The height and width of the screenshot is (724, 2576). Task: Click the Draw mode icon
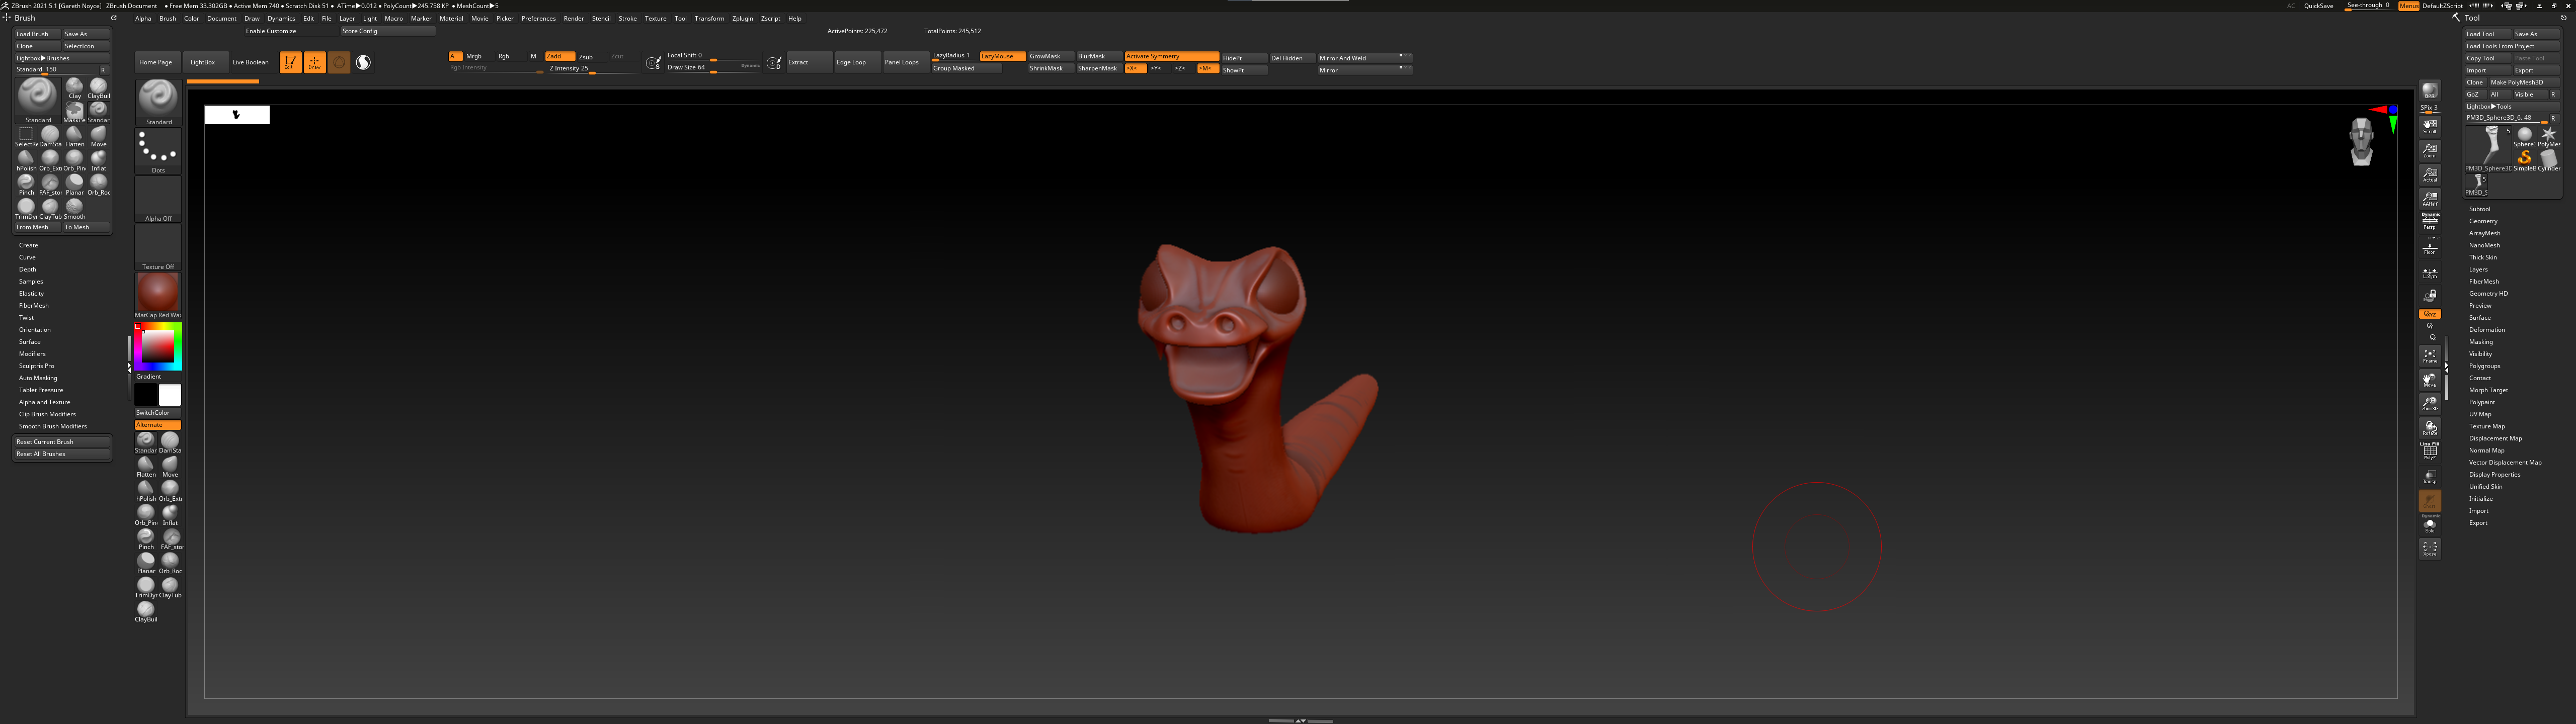coord(314,62)
